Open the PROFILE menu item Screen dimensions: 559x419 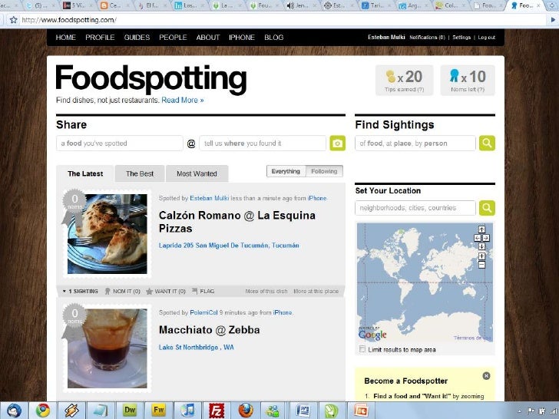[100, 38]
